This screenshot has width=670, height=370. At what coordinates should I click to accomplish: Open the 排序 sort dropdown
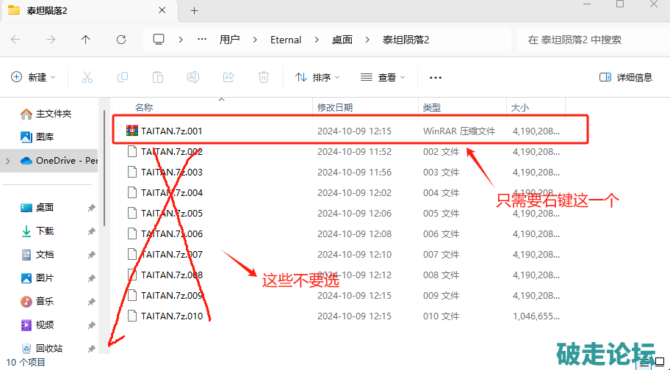coord(317,77)
